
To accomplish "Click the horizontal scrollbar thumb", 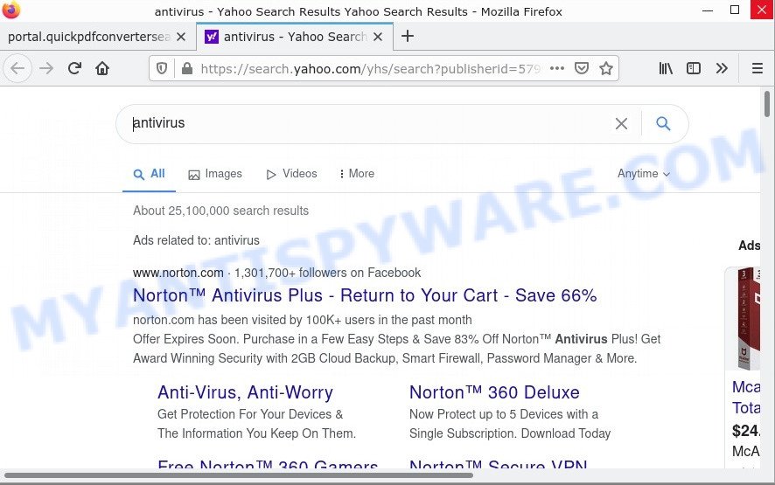I will click(238, 475).
